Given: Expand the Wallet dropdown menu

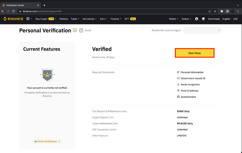Looking at the screenshot, I should point(174,19).
